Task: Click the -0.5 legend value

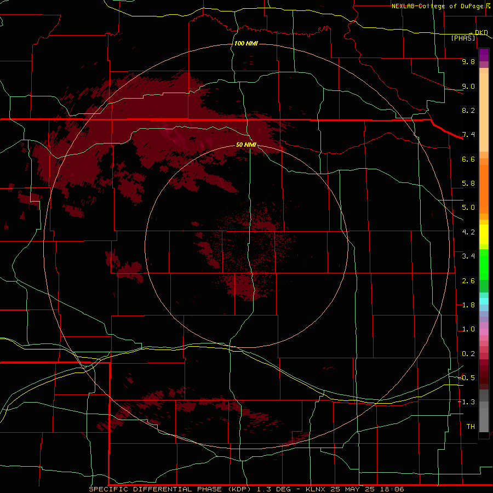Action: [466, 378]
